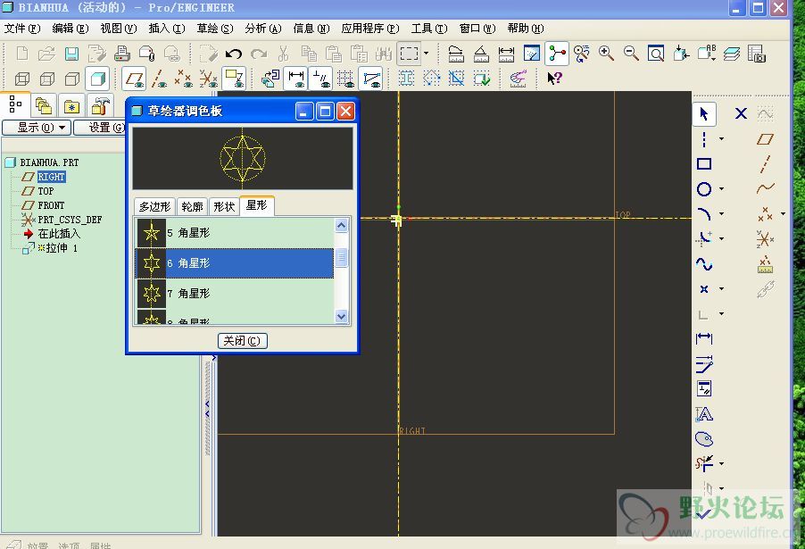This screenshot has width=805, height=549.
Task: Zoom out using the minus magnifier icon
Action: pos(631,54)
